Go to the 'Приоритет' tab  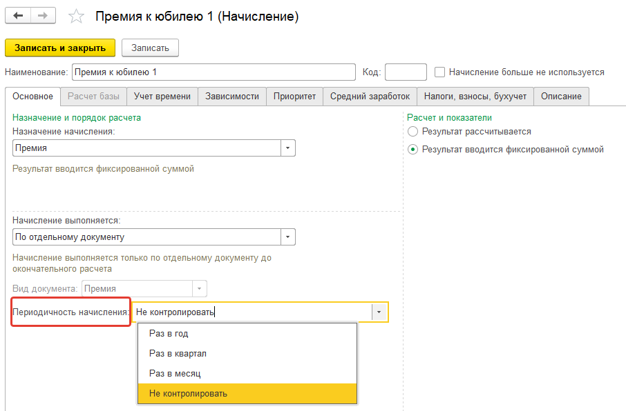[x=294, y=96]
